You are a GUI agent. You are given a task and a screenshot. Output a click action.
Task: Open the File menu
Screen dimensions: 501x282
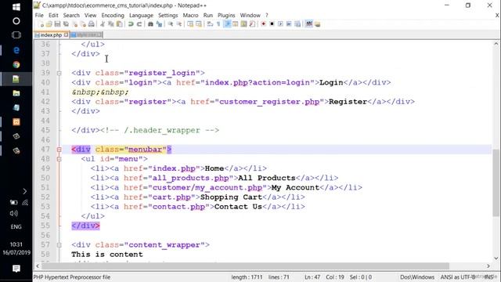point(39,16)
